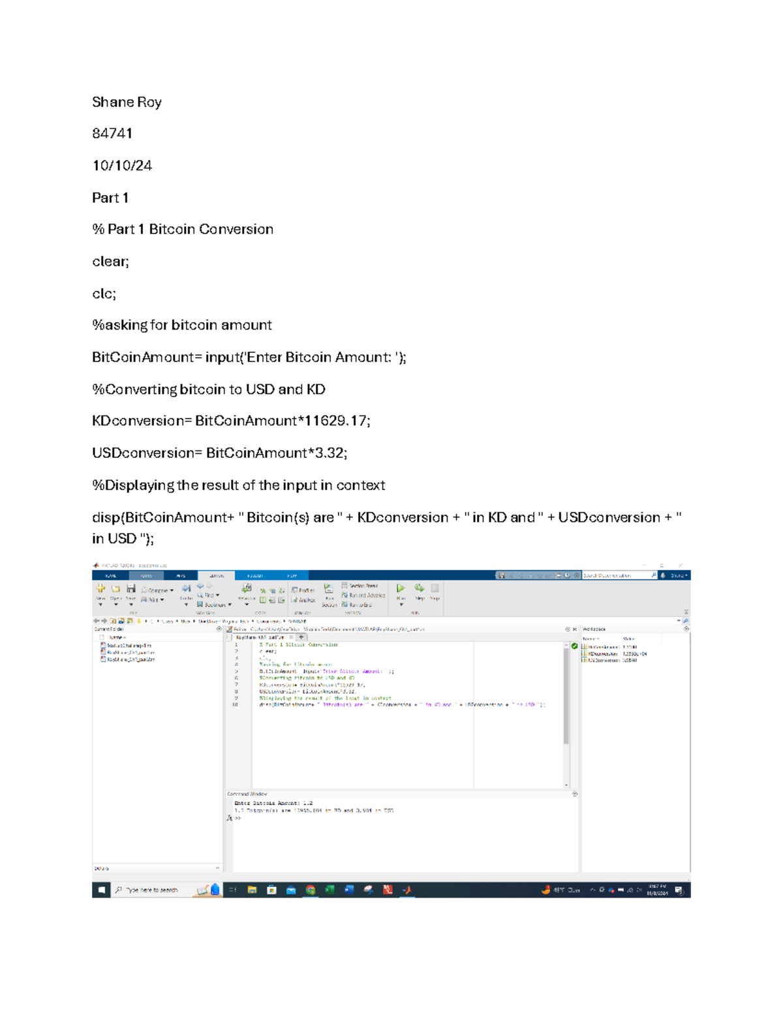Click the notification bell icon
This screenshot has width=783, height=1013.
(x=663, y=575)
